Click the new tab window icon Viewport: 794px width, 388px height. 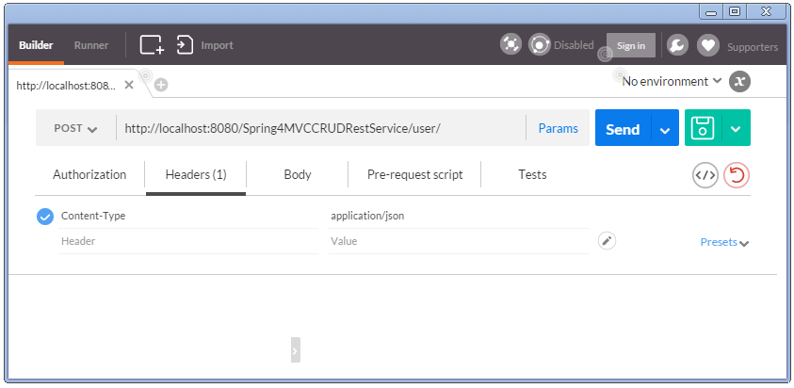point(152,44)
